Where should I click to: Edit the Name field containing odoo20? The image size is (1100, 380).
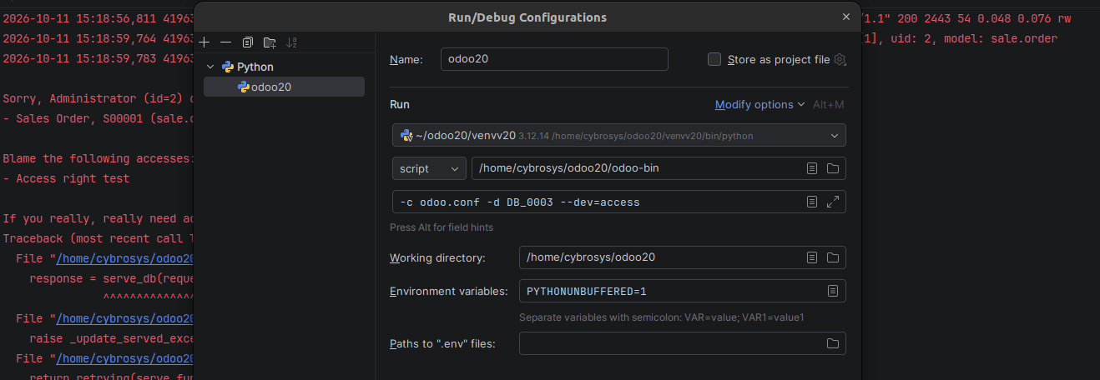(x=554, y=59)
